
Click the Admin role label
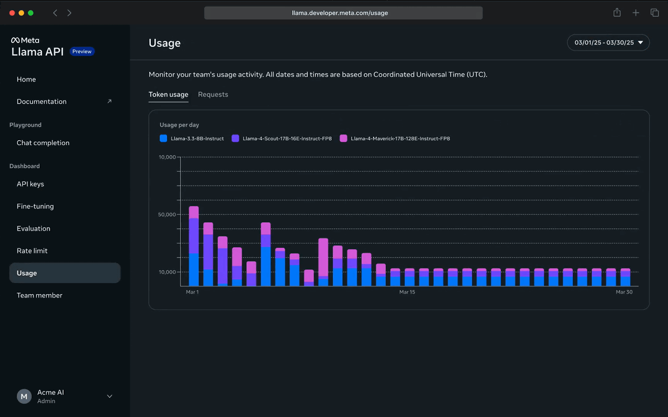coord(46,401)
